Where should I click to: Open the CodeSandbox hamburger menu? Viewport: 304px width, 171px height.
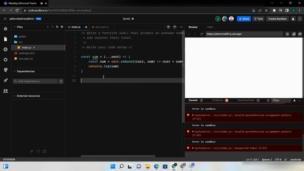(5, 19)
